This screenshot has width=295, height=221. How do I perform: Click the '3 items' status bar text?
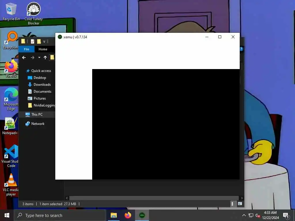point(28,204)
